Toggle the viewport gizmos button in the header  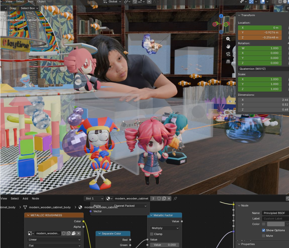tap(251, 1)
